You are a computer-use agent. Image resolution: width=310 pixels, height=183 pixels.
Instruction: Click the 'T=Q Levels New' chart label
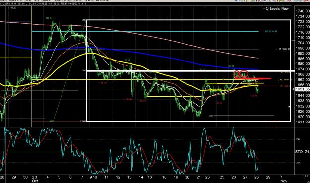[275, 8]
